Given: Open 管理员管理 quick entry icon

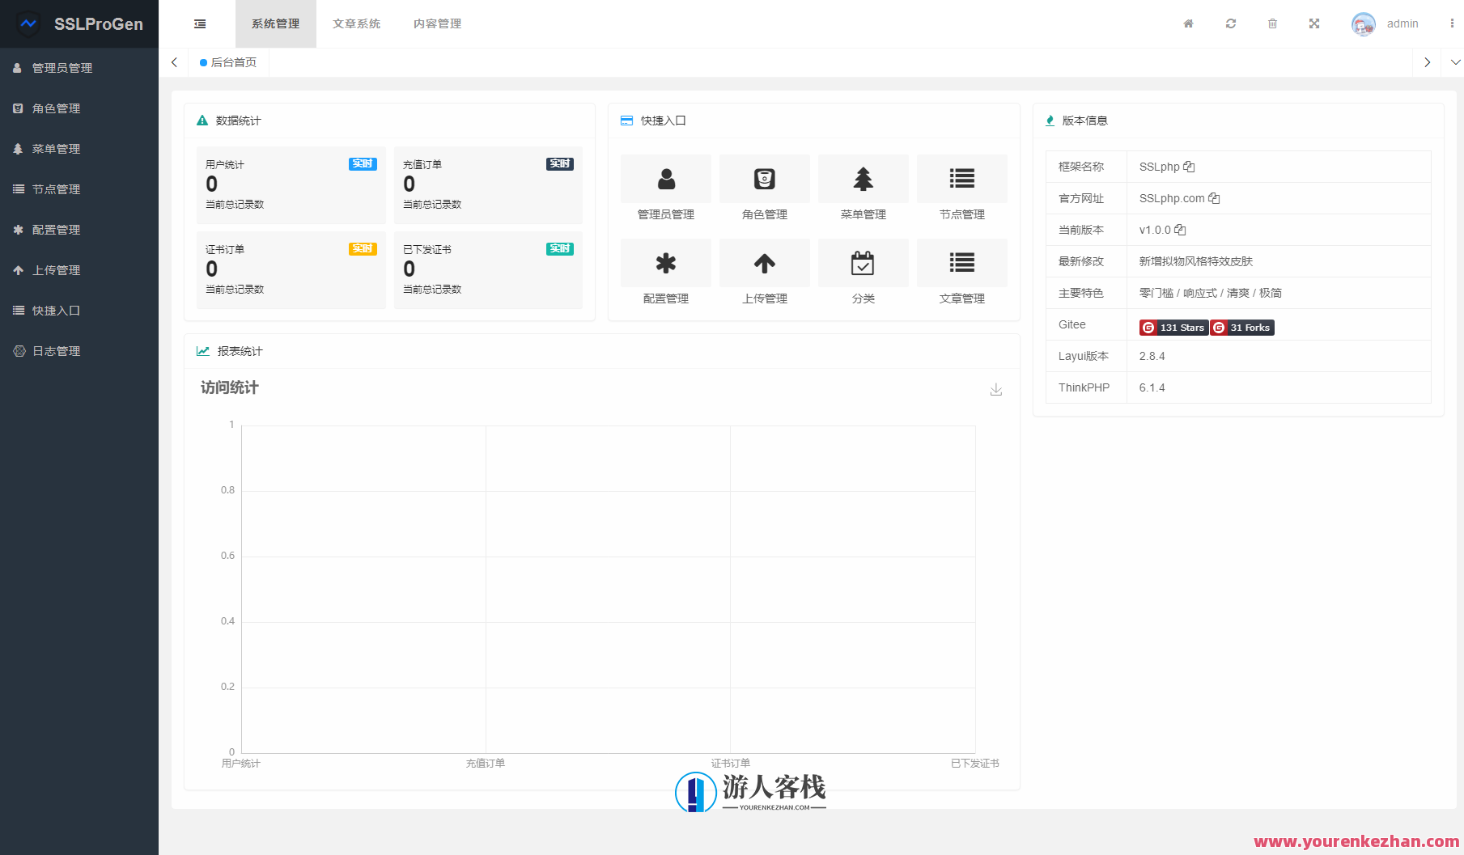Looking at the screenshot, I should click(665, 179).
